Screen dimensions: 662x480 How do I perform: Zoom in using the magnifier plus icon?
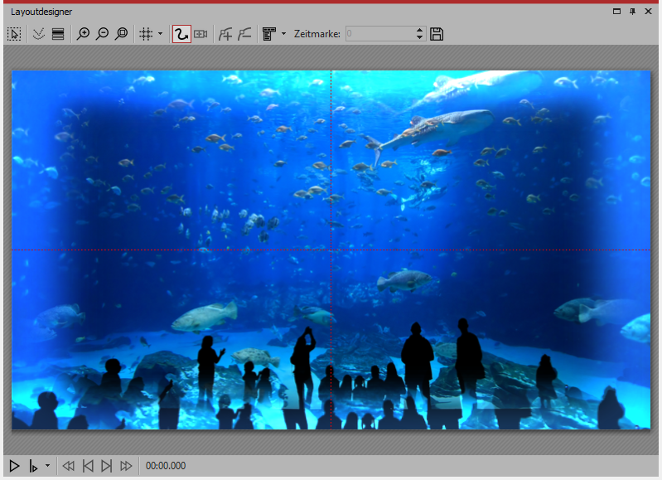point(83,34)
